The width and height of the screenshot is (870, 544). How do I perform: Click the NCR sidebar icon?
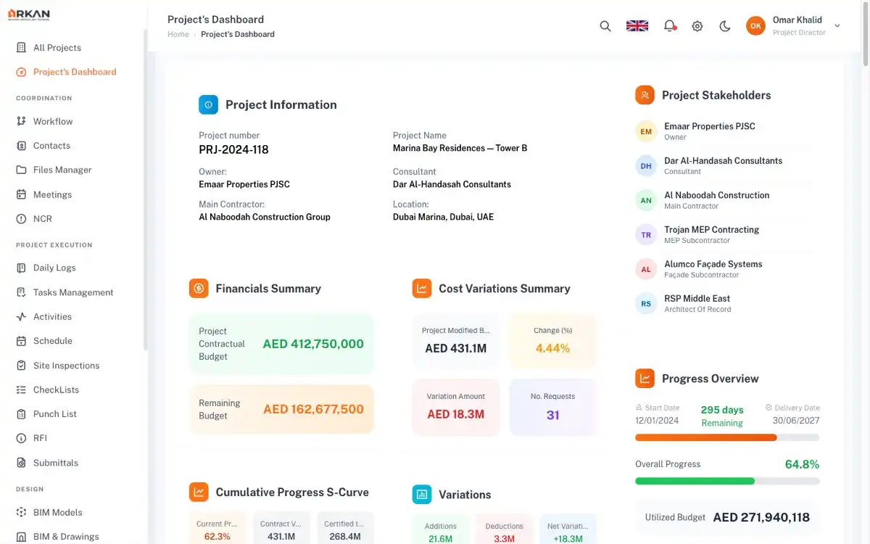coord(21,219)
